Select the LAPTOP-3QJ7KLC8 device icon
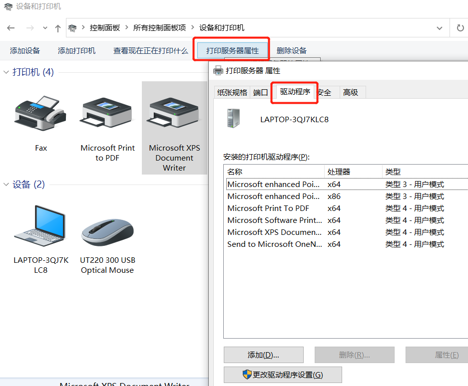The image size is (468, 386). pos(40,226)
